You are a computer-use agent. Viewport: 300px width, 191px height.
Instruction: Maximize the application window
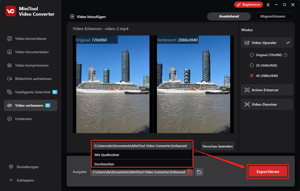pos(285,5)
